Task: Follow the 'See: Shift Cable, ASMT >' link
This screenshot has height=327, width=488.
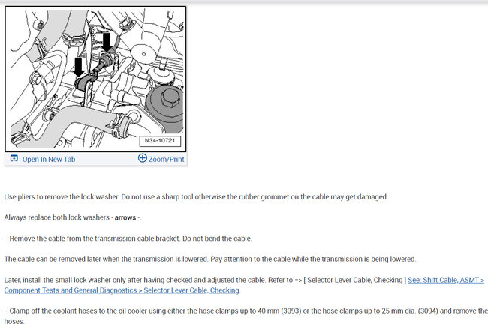Action: tap(446, 280)
